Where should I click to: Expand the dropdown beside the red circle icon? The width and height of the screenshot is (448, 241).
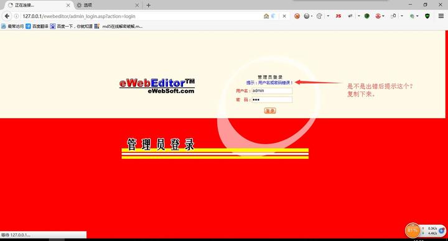[x=383, y=16]
